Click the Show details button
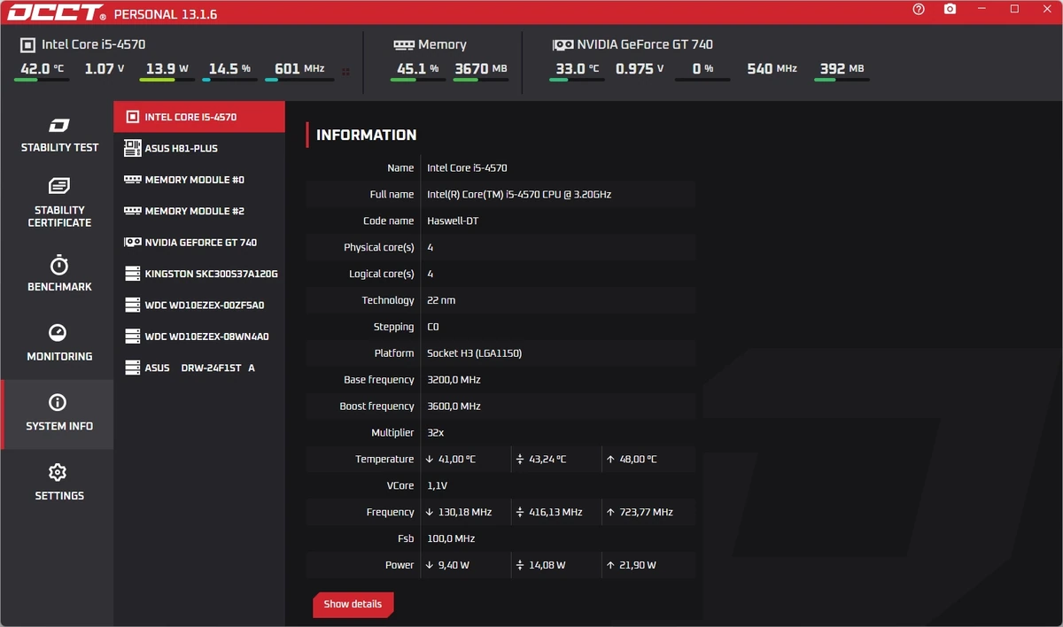1063x627 pixels. pos(353,604)
